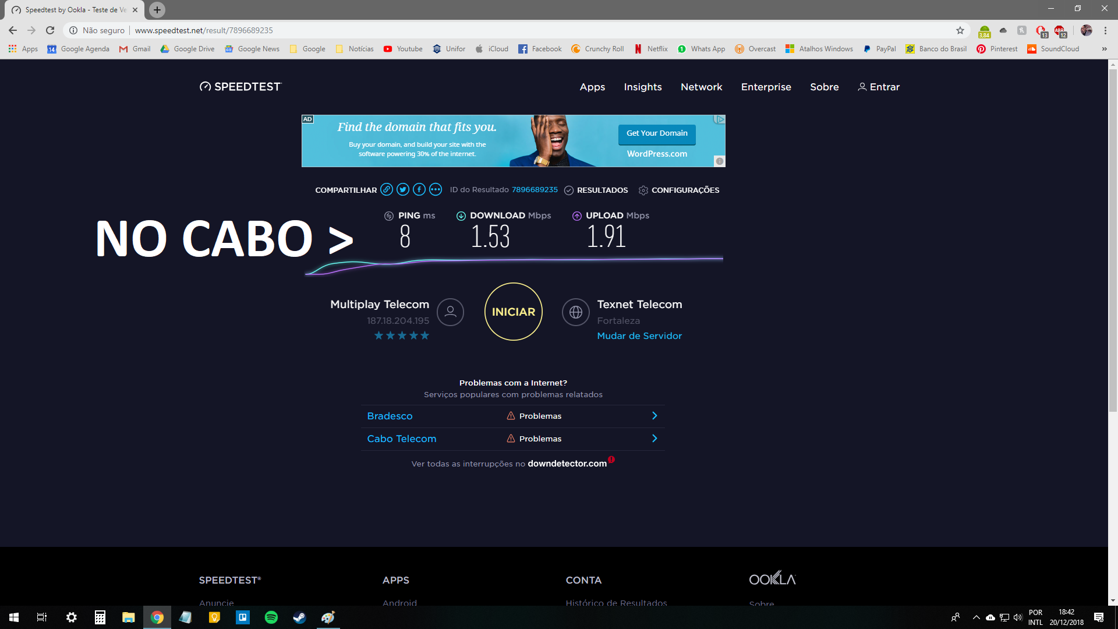The width and height of the screenshot is (1118, 629).
Task: Open Chrome's three-dot menu
Action: click(1105, 30)
